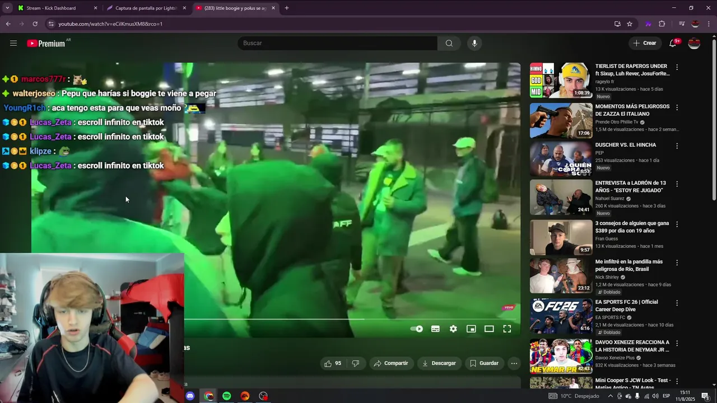The image size is (717, 403).
Task: Dislike the video
Action: click(355, 363)
